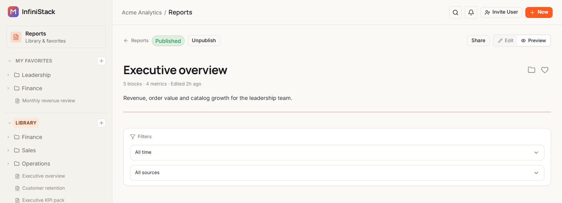Click the Invite User button
This screenshot has width=562, height=203.
coord(501,12)
